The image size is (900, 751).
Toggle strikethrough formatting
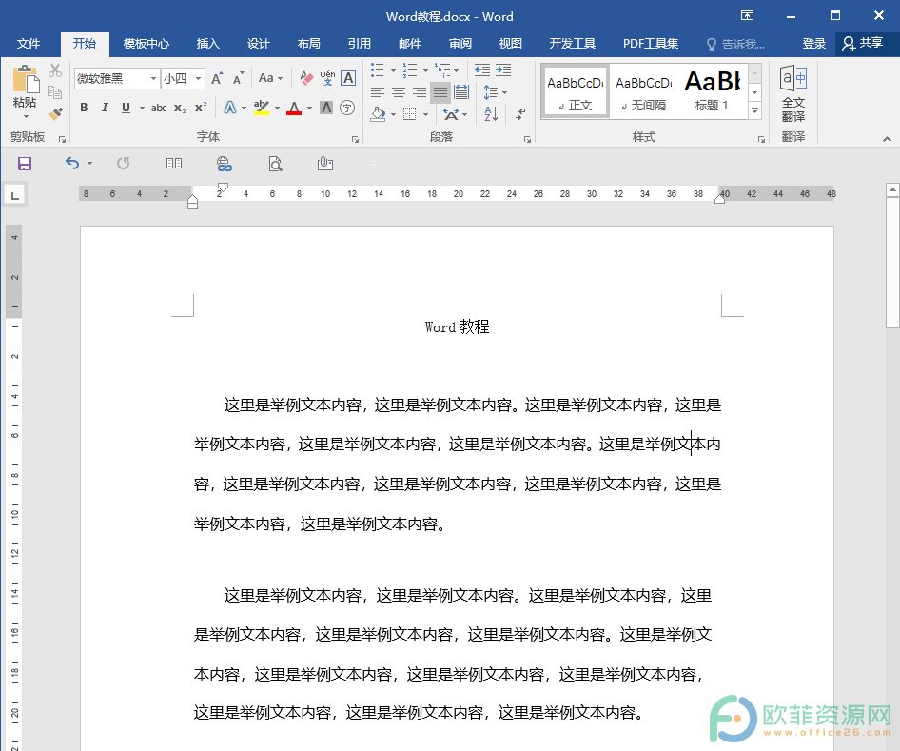point(159,108)
